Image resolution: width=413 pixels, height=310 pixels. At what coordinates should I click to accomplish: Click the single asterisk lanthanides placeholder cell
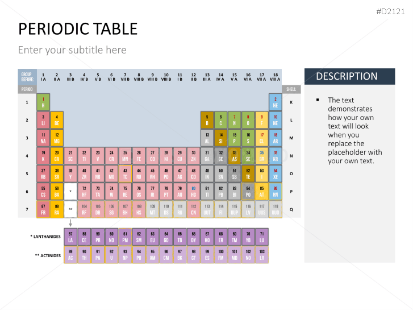[x=70, y=191]
